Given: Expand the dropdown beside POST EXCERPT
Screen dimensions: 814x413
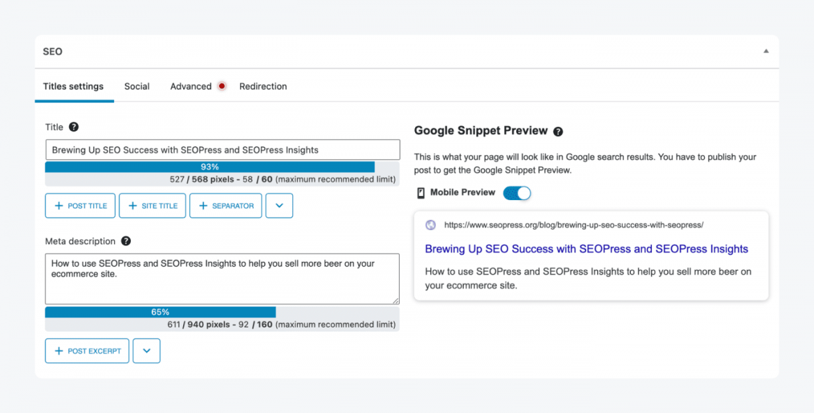Looking at the screenshot, I should coord(147,351).
